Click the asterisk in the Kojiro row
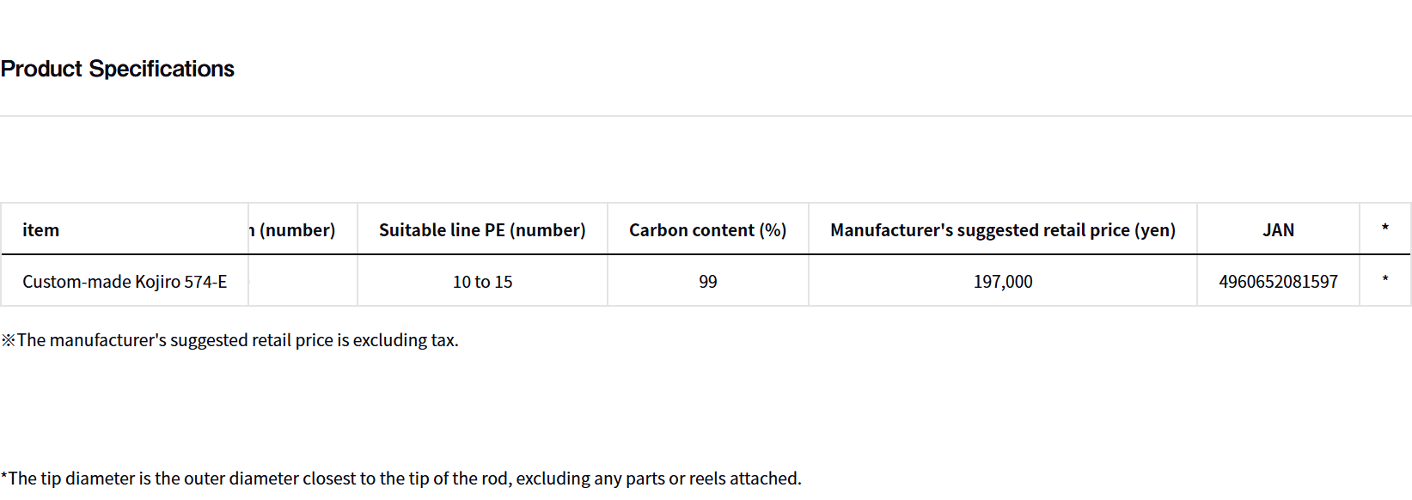 click(x=1384, y=280)
